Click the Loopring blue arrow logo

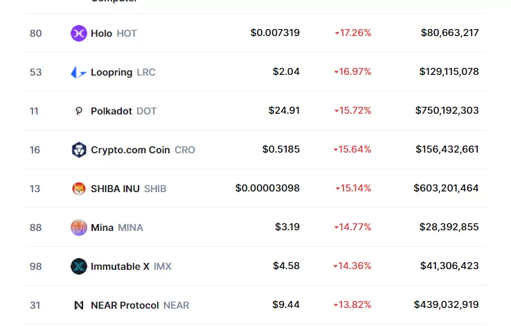[79, 72]
